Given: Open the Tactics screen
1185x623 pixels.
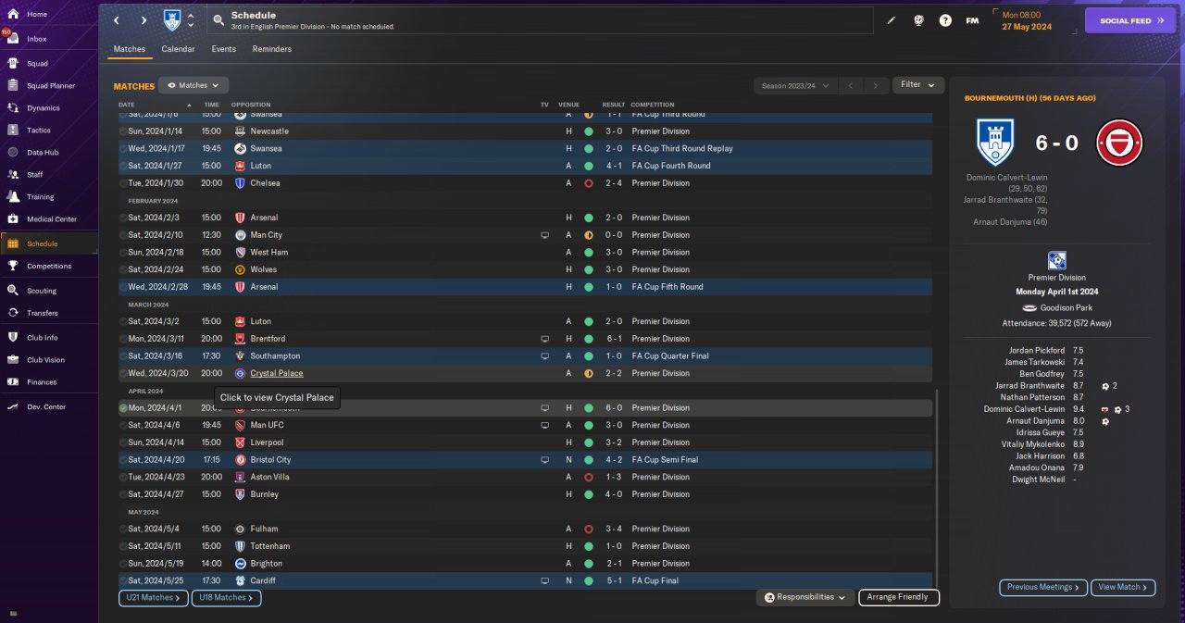Looking at the screenshot, I should (39, 131).
